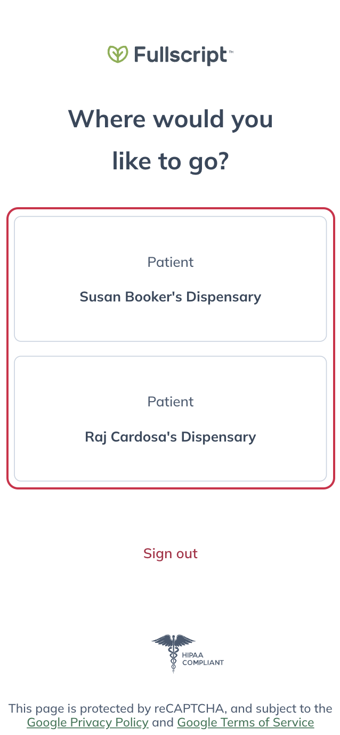The image size is (340, 735).
Task: Click the Fullscript green leaf logo icon
Action: click(x=117, y=54)
